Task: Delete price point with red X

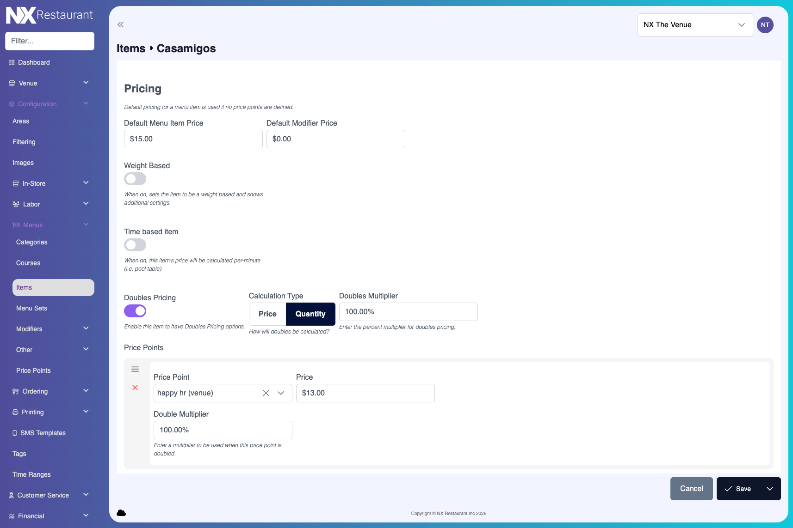Action: click(135, 388)
